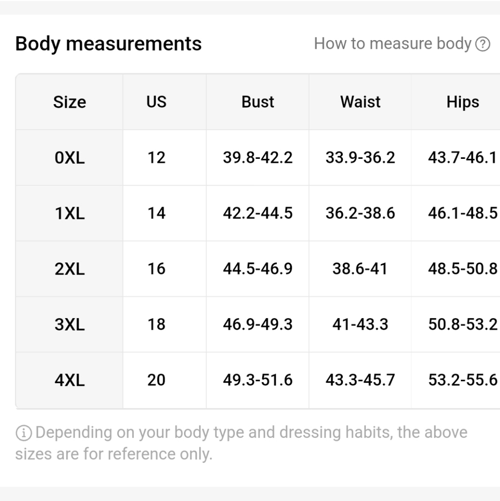Click the waist value 38.6-41

(360, 269)
